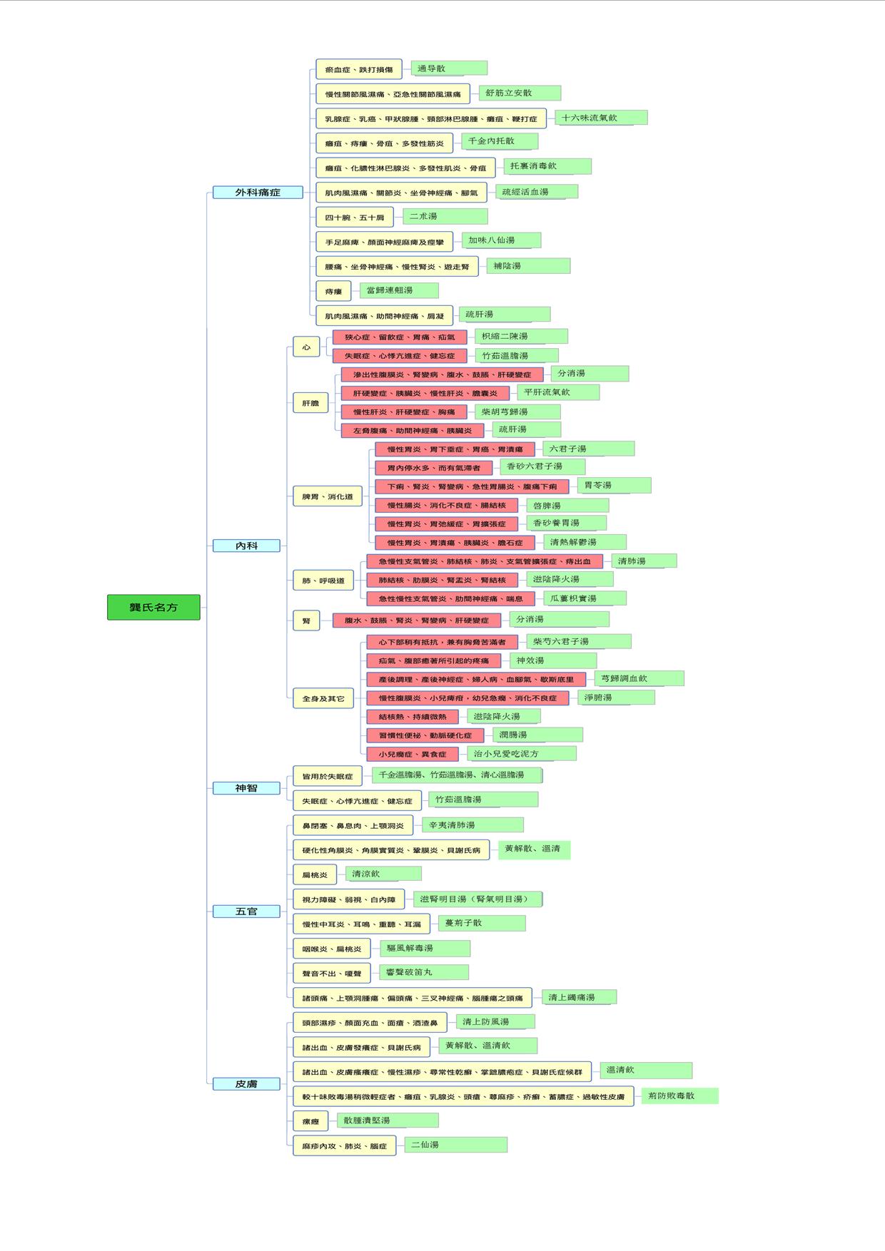Click the 腎 sub-branch node
Screen dimensions: 885x1251
pos(306,621)
